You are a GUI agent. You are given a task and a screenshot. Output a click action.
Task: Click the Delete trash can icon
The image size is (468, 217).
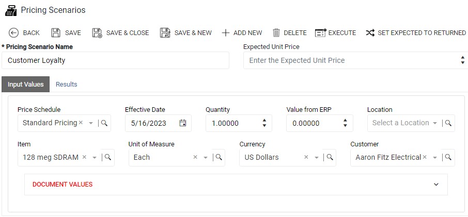pos(276,33)
